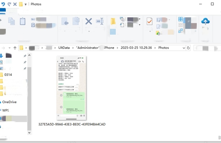This screenshot has height=143, width=221.
Task: Click the navigation pane scroll down arrow
Action: point(29,133)
